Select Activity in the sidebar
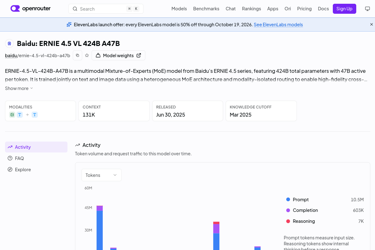Screen dimensions: 375x250 tap(36, 147)
